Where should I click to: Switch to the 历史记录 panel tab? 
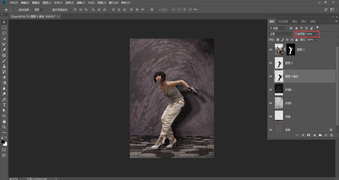point(283,21)
